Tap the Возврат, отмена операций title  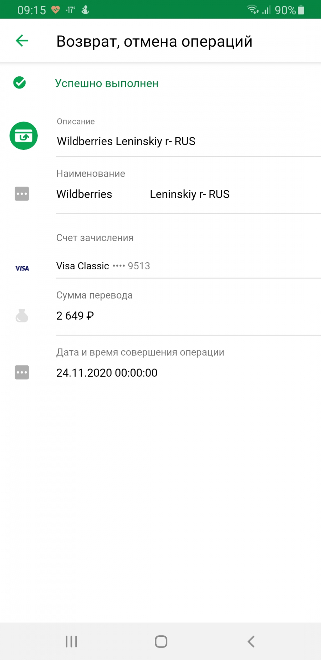pos(154,41)
